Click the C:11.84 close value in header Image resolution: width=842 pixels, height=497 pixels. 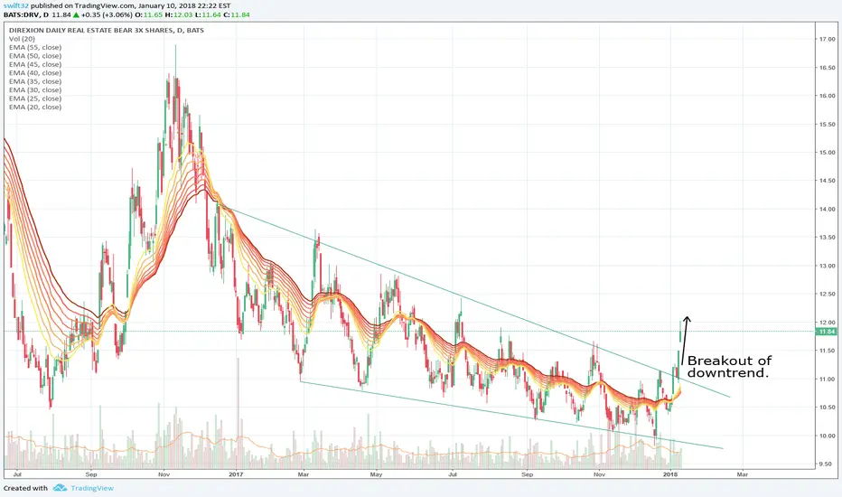[x=237, y=14]
